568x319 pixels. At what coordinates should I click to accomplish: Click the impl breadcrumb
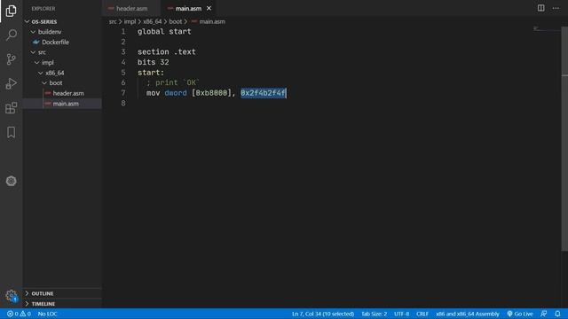[x=130, y=21]
